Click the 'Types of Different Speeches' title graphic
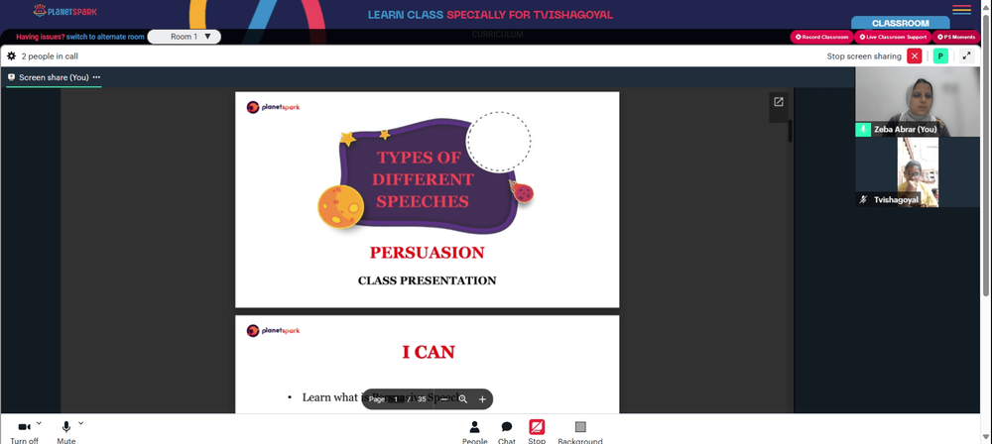Image resolution: width=992 pixels, height=444 pixels. [425, 173]
